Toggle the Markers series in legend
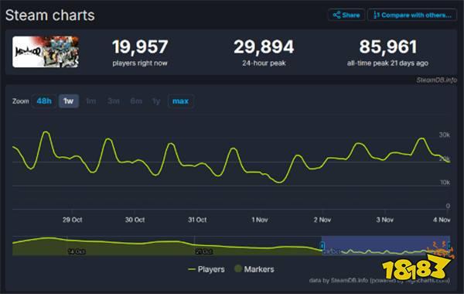 [x=254, y=269]
